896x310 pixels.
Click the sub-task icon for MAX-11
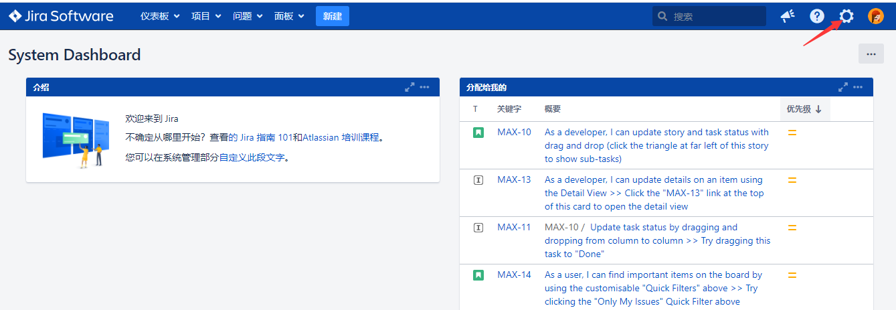[x=478, y=228]
